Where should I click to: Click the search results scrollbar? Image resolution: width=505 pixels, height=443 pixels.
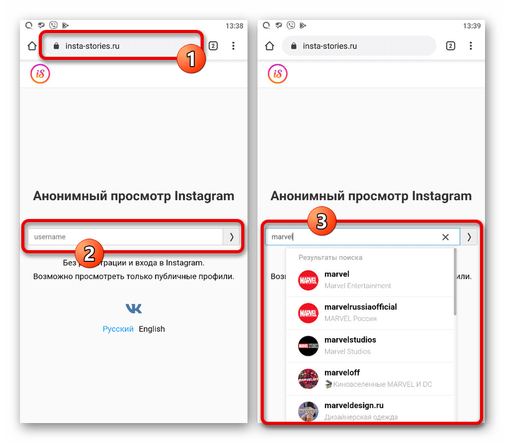pyautogui.click(x=455, y=282)
